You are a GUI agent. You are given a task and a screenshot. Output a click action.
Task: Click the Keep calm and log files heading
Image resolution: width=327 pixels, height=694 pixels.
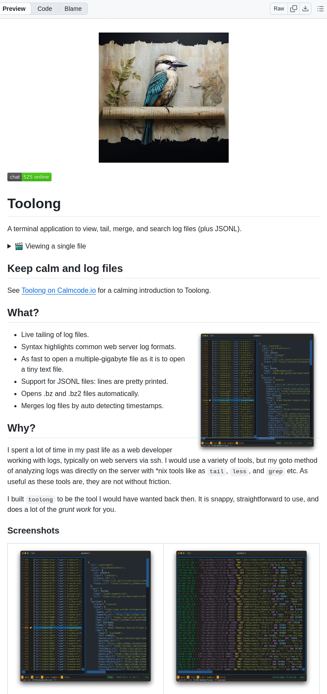65,268
